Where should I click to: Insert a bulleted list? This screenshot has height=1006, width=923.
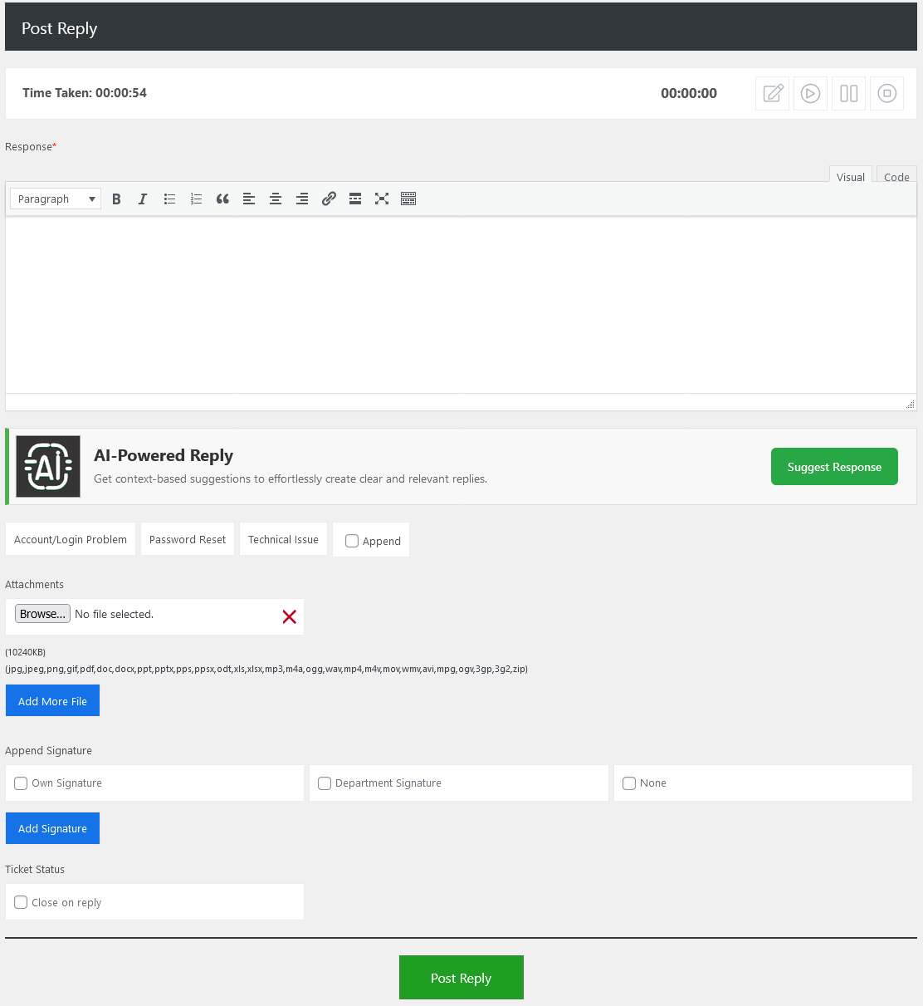[169, 199]
